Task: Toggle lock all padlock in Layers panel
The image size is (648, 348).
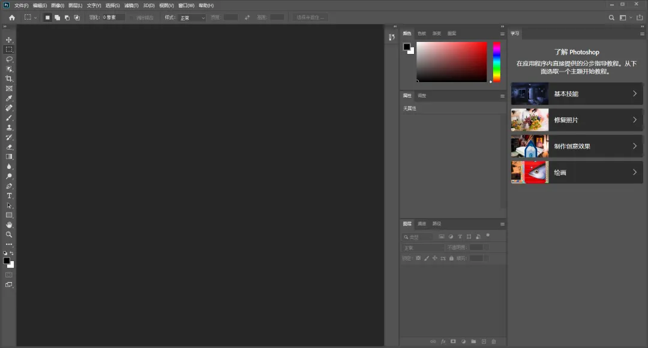Action: click(x=451, y=258)
